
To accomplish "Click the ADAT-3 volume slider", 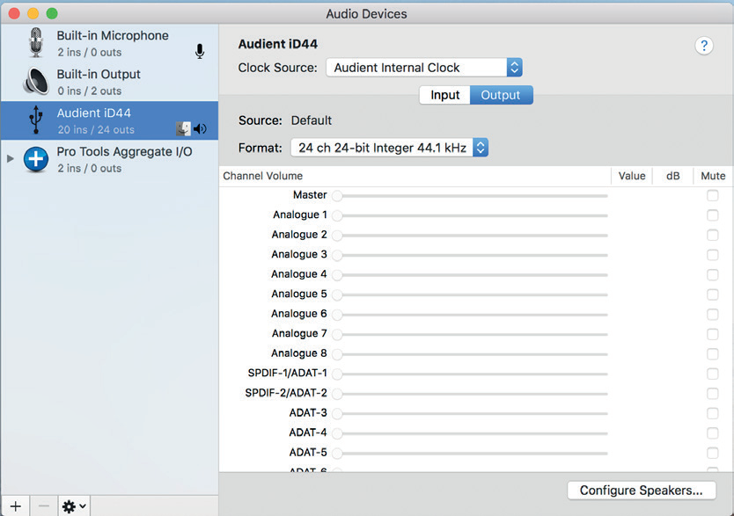I will (x=469, y=414).
